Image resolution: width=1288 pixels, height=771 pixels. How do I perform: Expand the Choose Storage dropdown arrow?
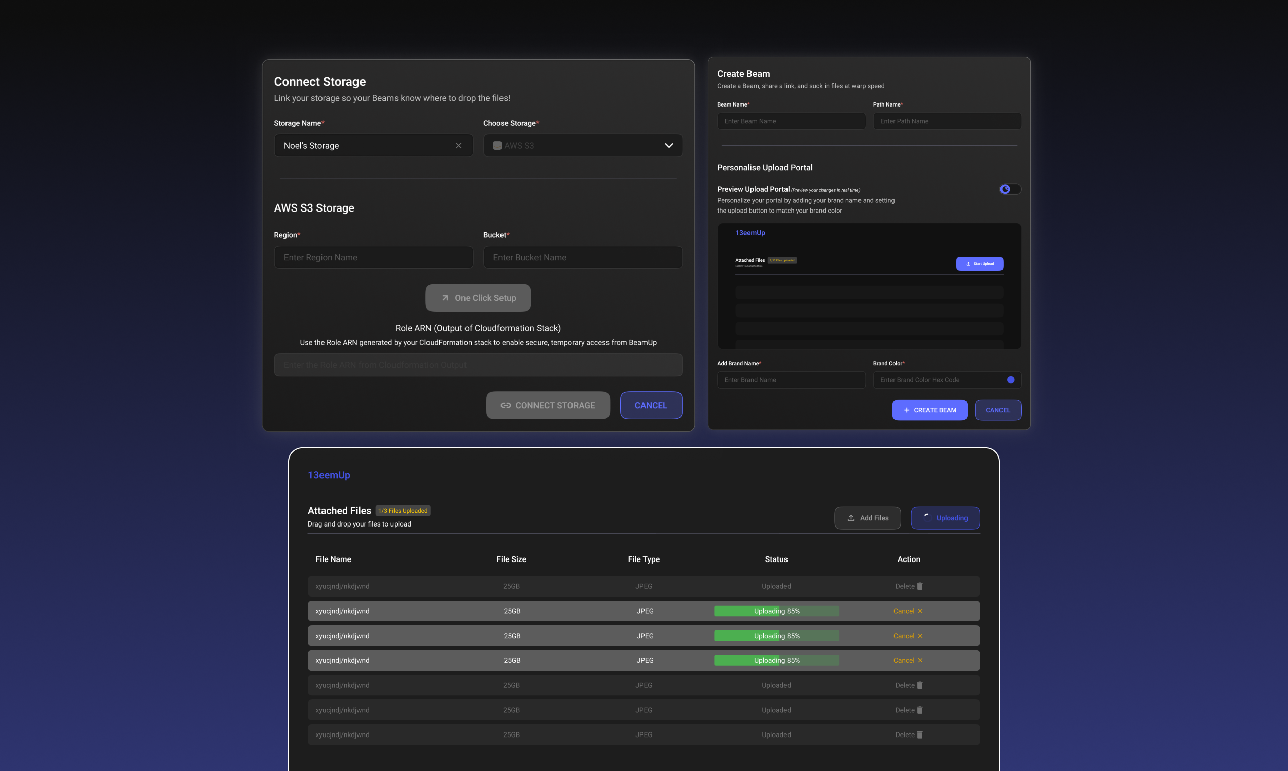[x=669, y=146]
